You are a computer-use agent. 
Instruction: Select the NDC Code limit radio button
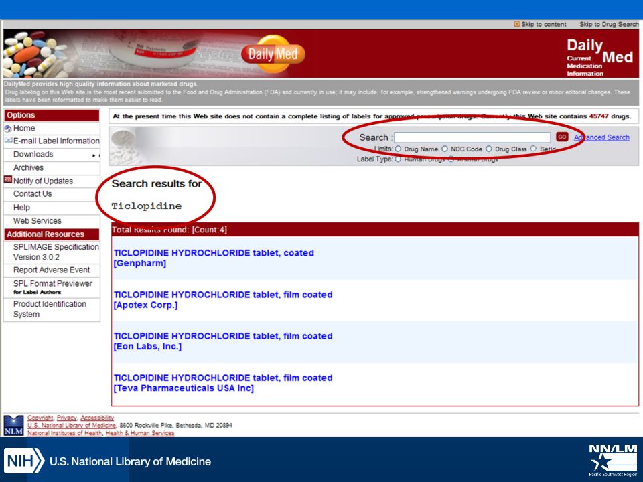pyautogui.click(x=445, y=149)
